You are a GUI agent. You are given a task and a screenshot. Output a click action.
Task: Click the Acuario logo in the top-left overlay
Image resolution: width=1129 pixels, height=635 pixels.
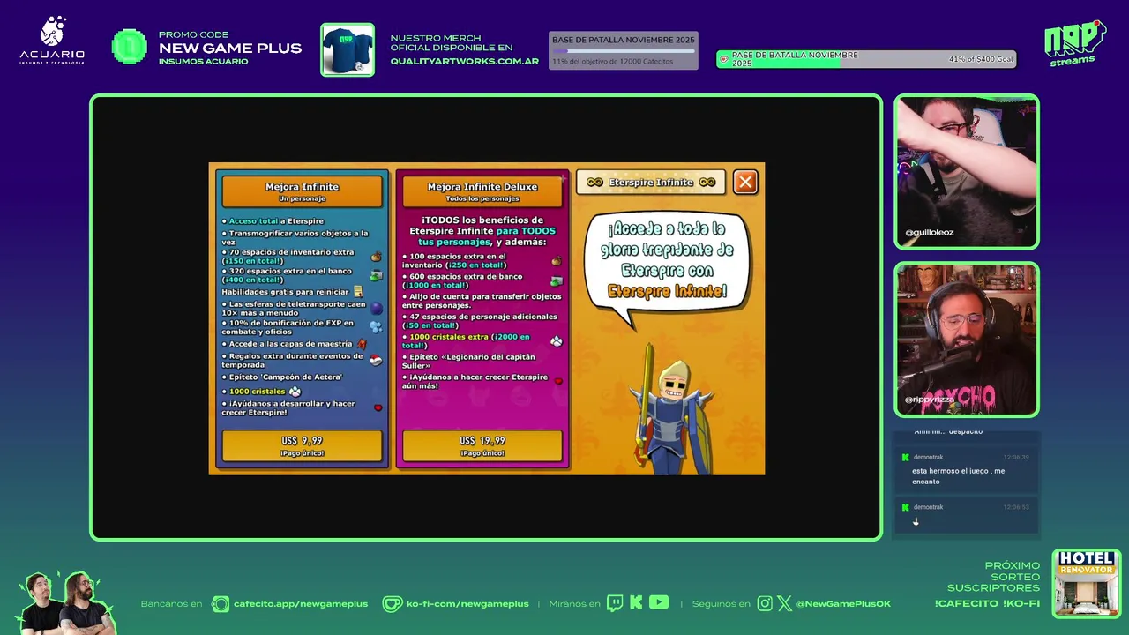(x=53, y=40)
